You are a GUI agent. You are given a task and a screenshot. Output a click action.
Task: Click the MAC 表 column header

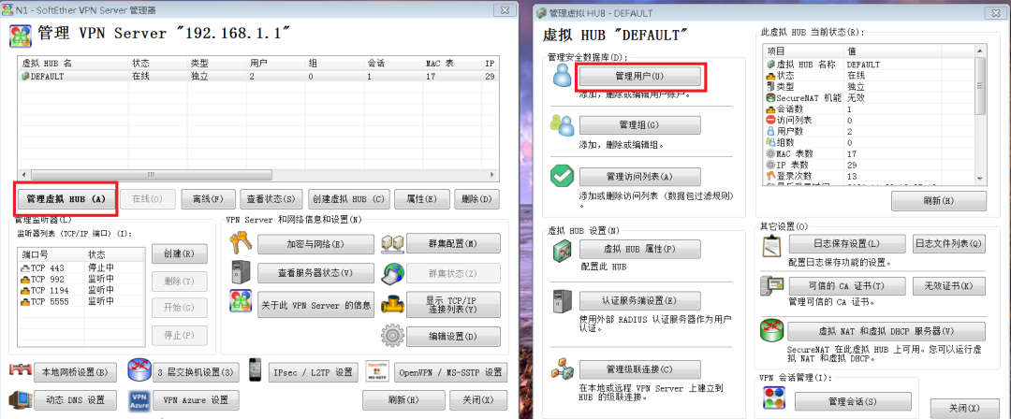click(451, 64)
